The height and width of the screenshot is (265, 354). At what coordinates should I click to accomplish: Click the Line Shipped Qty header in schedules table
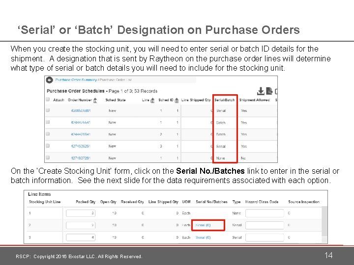pos(196,100)
